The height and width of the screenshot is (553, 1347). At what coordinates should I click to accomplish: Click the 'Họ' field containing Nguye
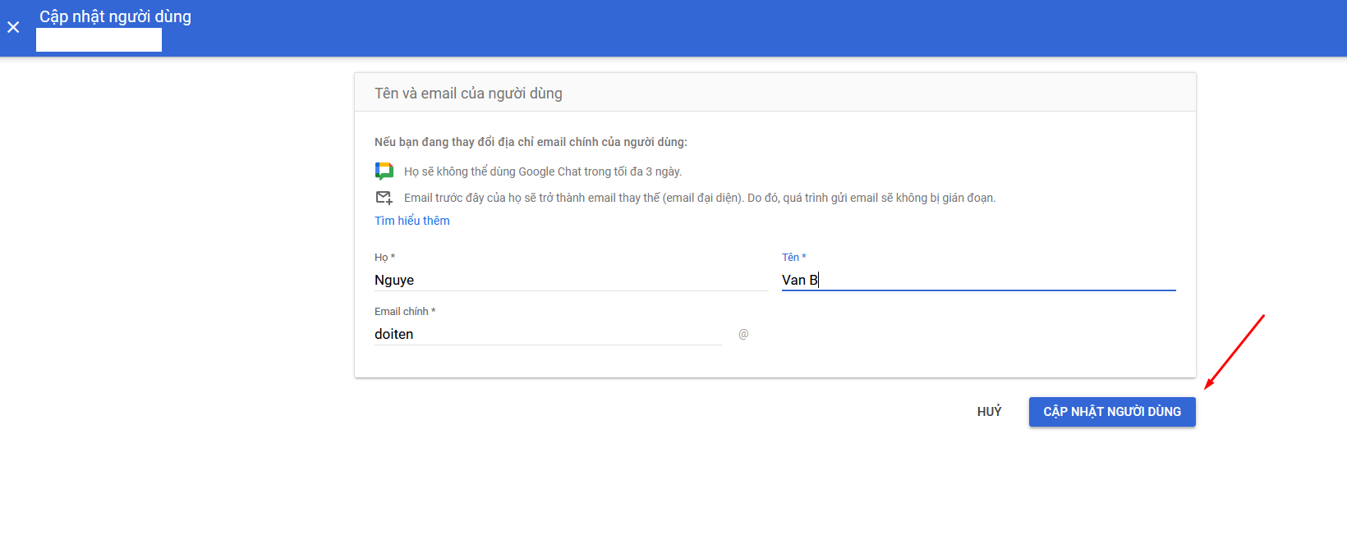[x=570, y=280]
